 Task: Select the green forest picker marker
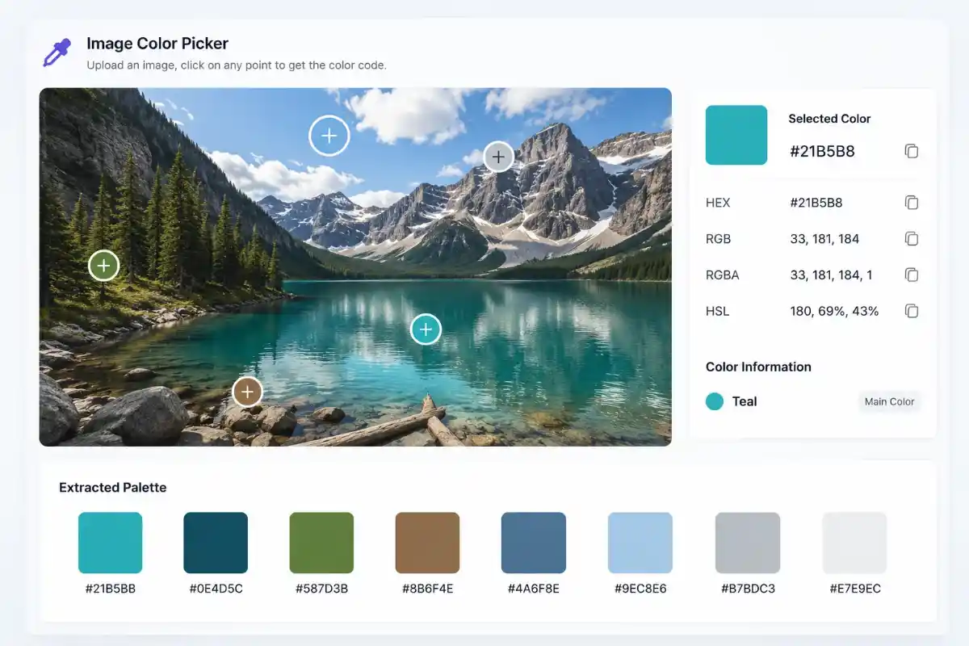click(104, 265)
